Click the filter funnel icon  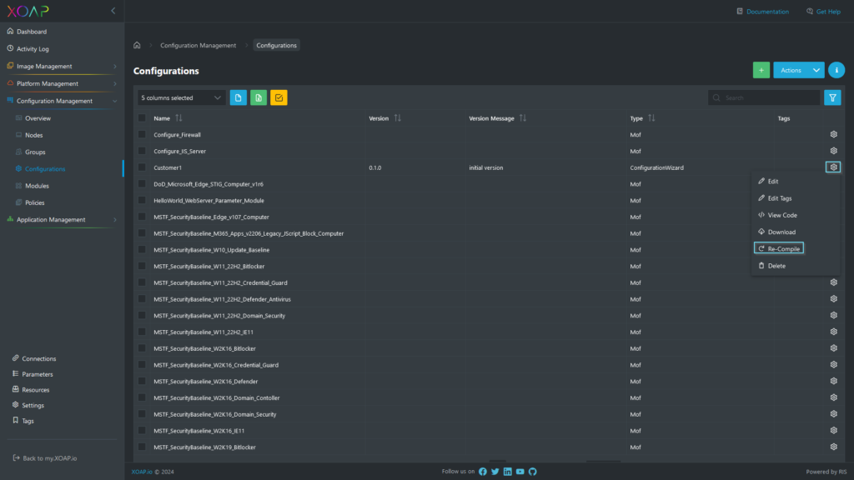833,98
